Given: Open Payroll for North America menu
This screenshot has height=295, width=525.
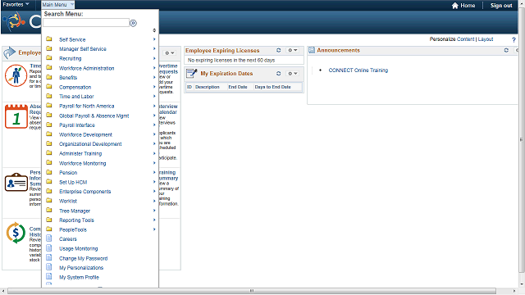Looking at the screenshot, I should pos(87,106).
